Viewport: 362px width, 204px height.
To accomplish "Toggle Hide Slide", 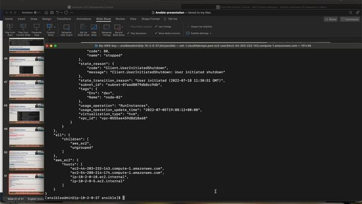I will pos(94,29).
